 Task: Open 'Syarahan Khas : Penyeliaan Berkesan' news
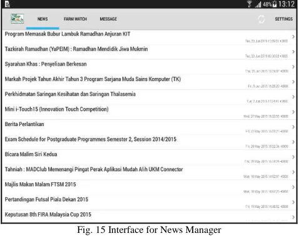tap(46, 64)
